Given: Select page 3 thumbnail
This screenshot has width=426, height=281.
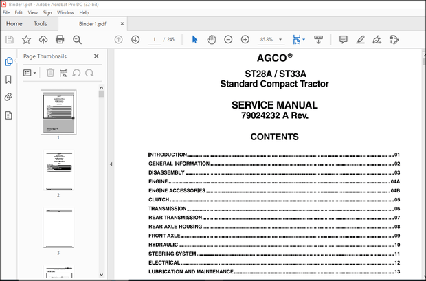Looking at the screenshot, I should click(58, 227).
